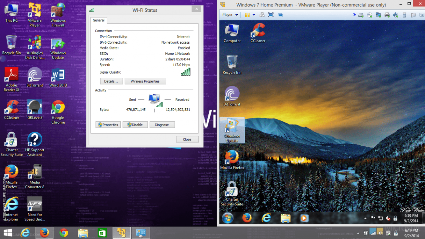The height and width of the screenshot is (239, 425).
Task: Click the sound card device icon in VMware
Action: click(x=396, y=15)
